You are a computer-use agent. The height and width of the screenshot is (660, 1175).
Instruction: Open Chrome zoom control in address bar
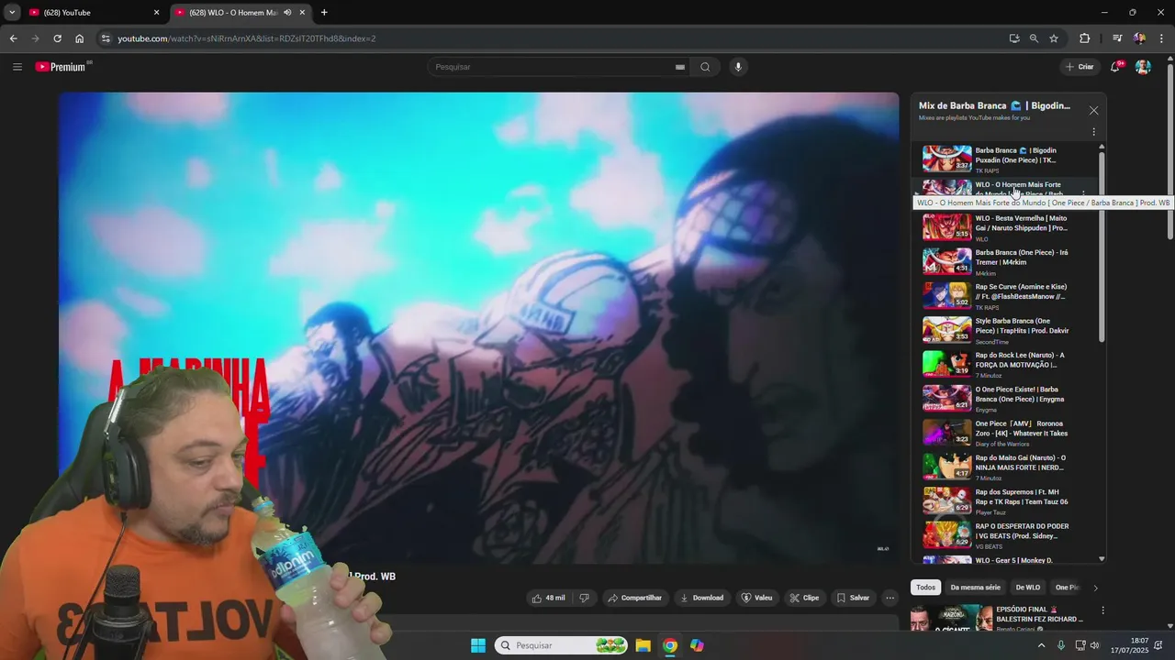(x=1034, y=38)
